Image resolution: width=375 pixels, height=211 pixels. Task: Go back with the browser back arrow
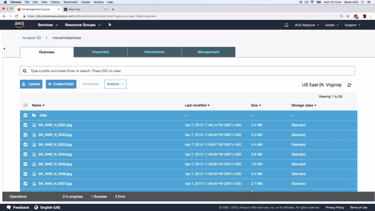tap(4, 16)
